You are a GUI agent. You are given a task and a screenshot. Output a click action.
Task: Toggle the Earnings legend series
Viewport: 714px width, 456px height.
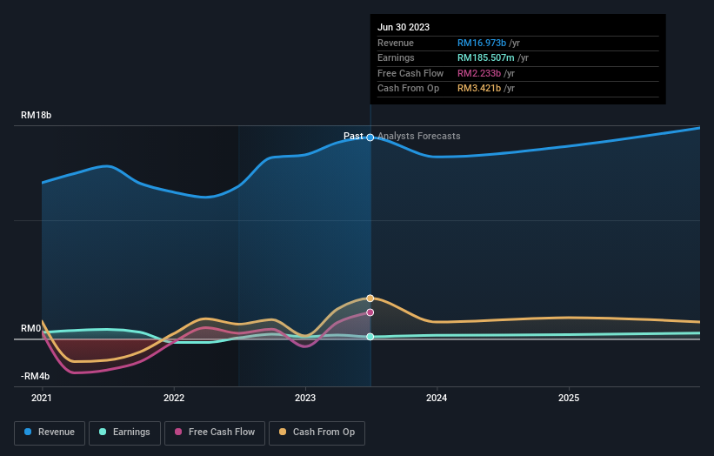coord(124,433)
